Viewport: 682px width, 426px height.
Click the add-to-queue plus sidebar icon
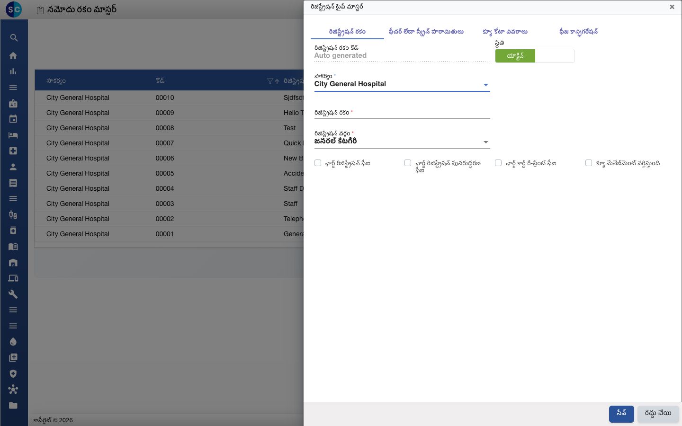[x=13, y=358]
